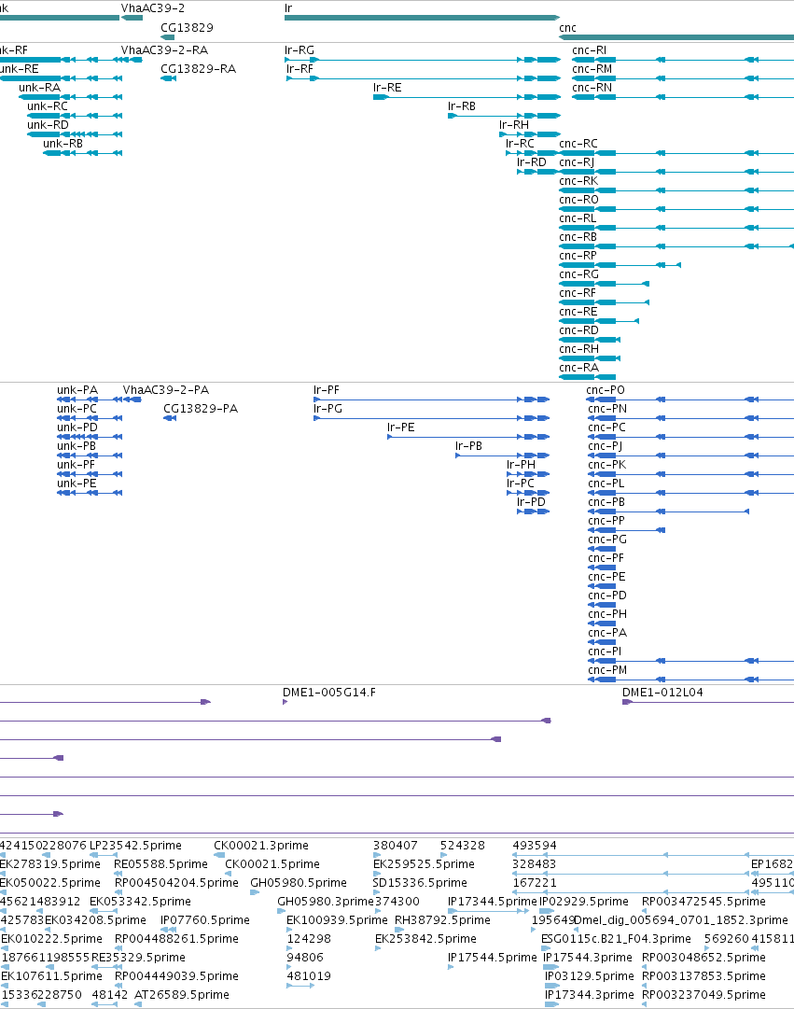Select EST GH05980.5prime

tap(299, 883)
